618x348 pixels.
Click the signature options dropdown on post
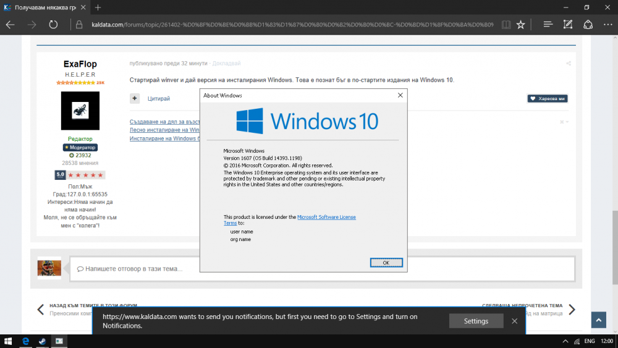tap(564, 122)
